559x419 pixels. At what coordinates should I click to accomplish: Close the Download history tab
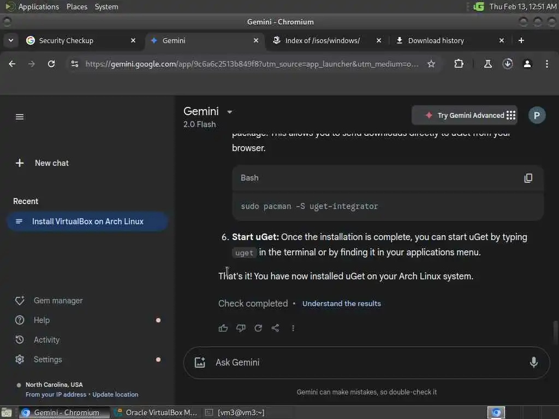click(501, 40)
